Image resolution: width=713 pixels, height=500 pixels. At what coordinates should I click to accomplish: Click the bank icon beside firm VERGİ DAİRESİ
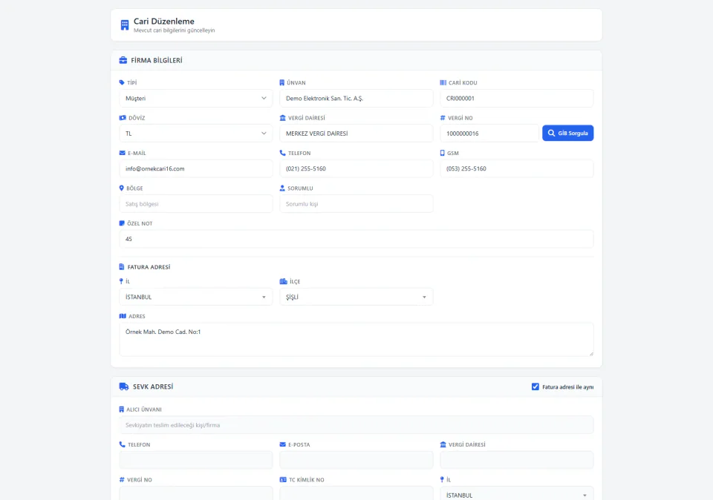[282, 118]
